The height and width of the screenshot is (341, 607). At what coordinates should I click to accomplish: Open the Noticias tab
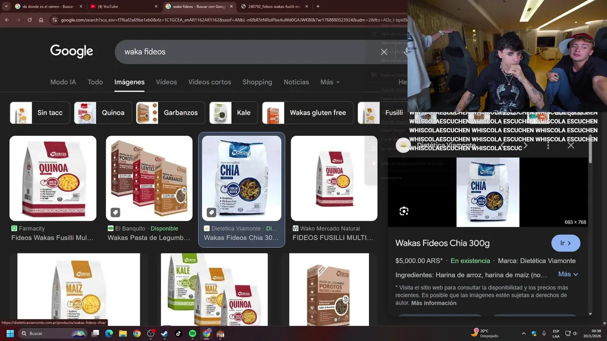click(x=296, y=82)
